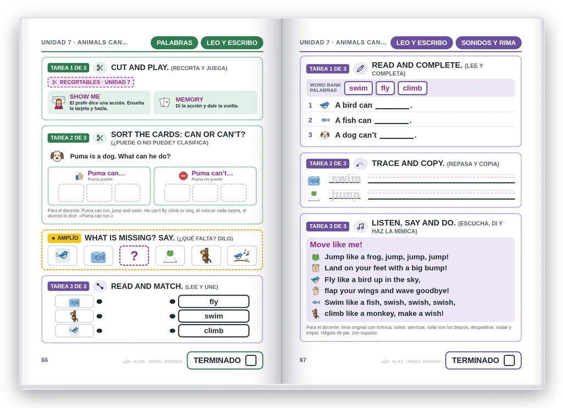Select the singing bird card in What Is Missing
Screen dimensions: 563x408
pos(242,256)
